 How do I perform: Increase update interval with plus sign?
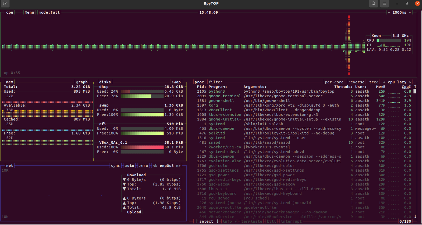click(389, 12)
